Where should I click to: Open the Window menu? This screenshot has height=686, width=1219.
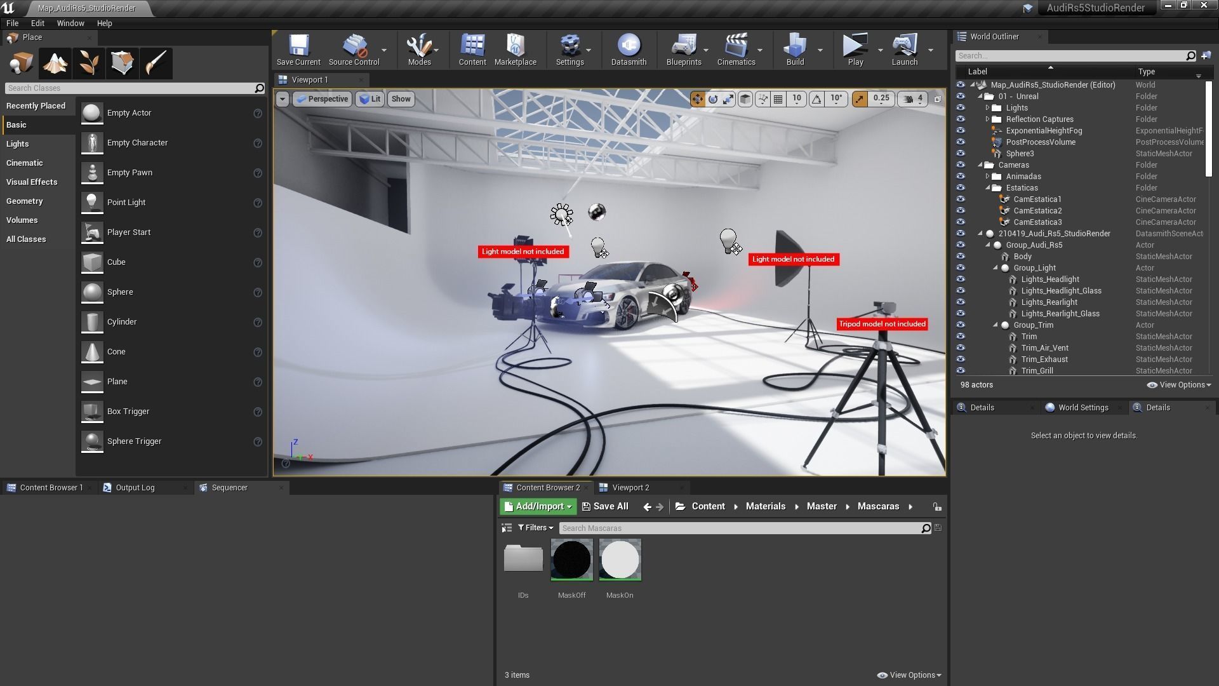click(70, 24)
